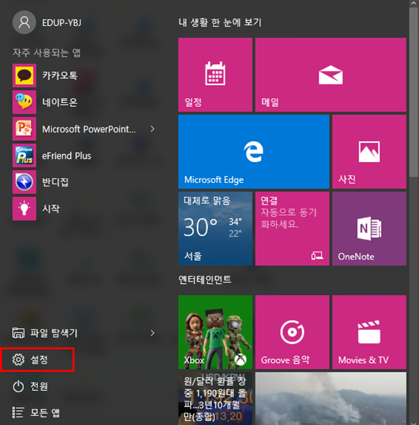Click the 시작 app name
Screen dimensions: 419x425
pyautogui.click(x=51, y=209)
